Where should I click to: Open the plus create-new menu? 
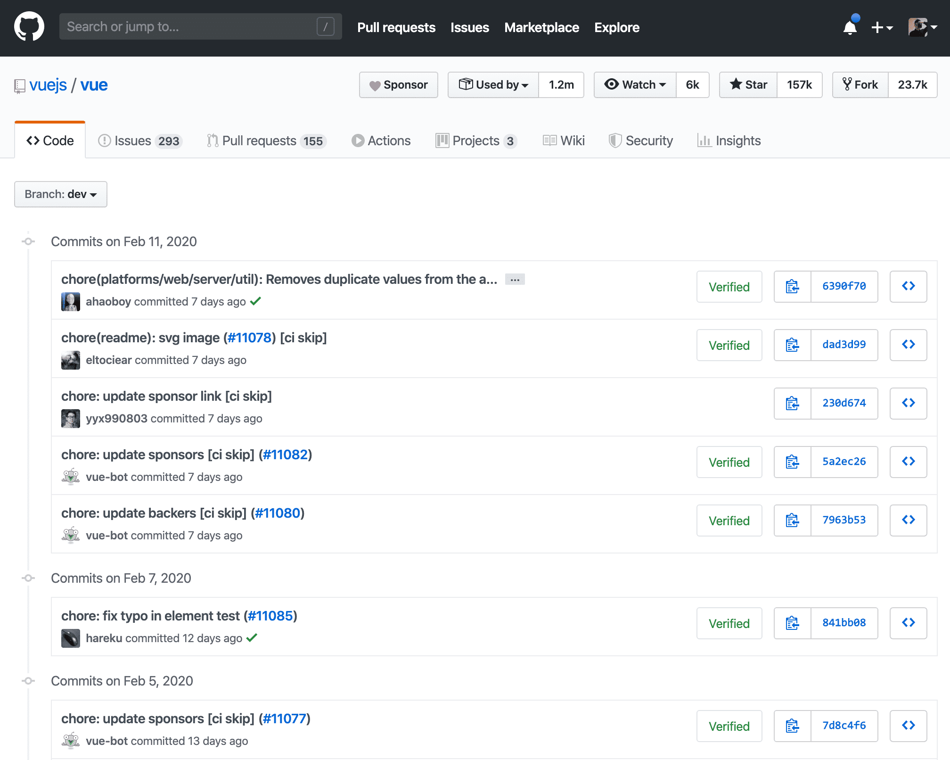pos(882,27)
